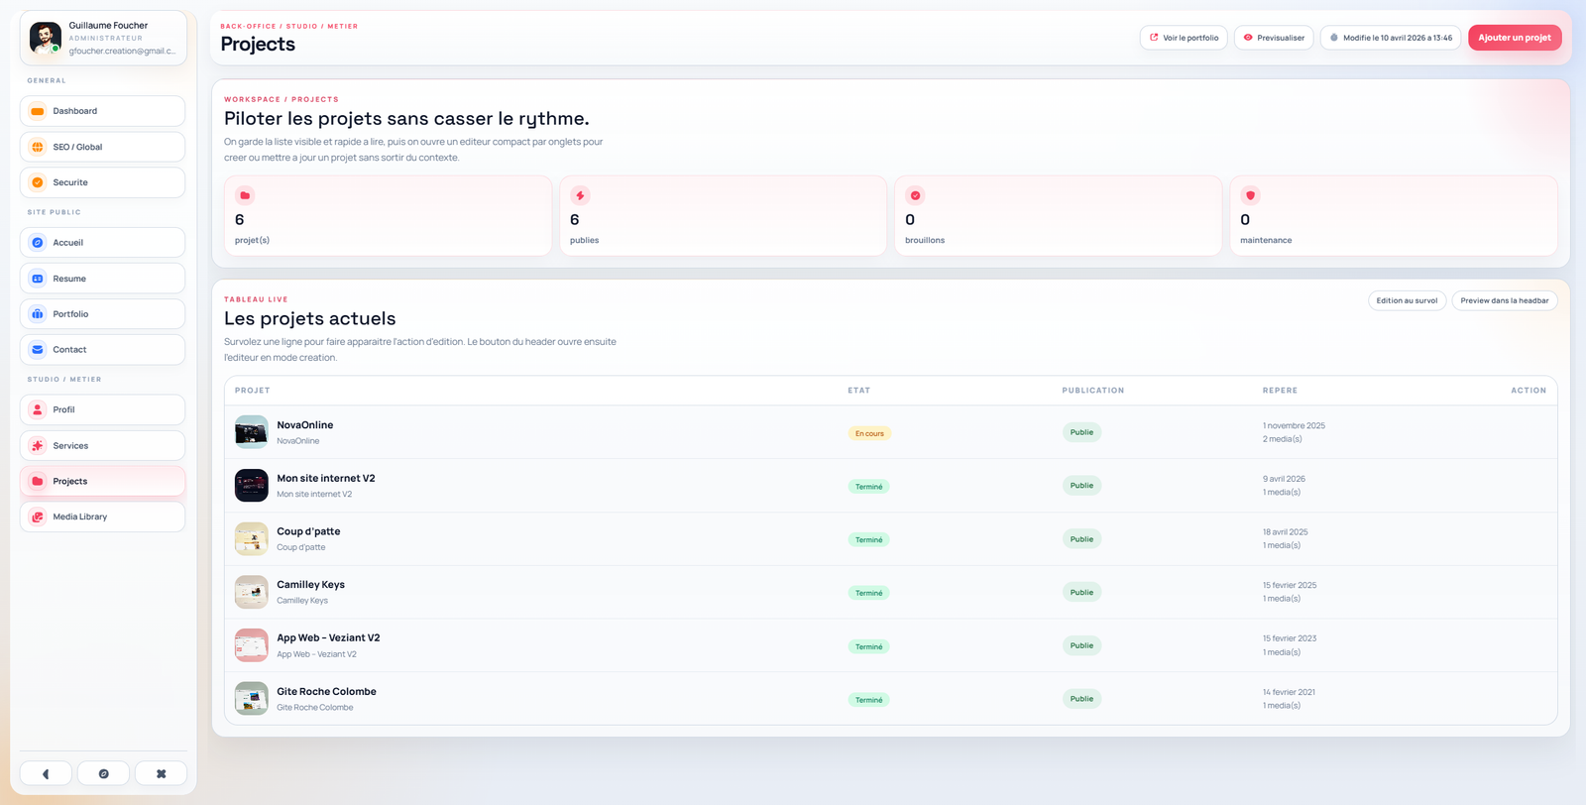Click the orange Dashboard icon
Viewport: 1586px width, 805px height.
[x=38, y=111]
